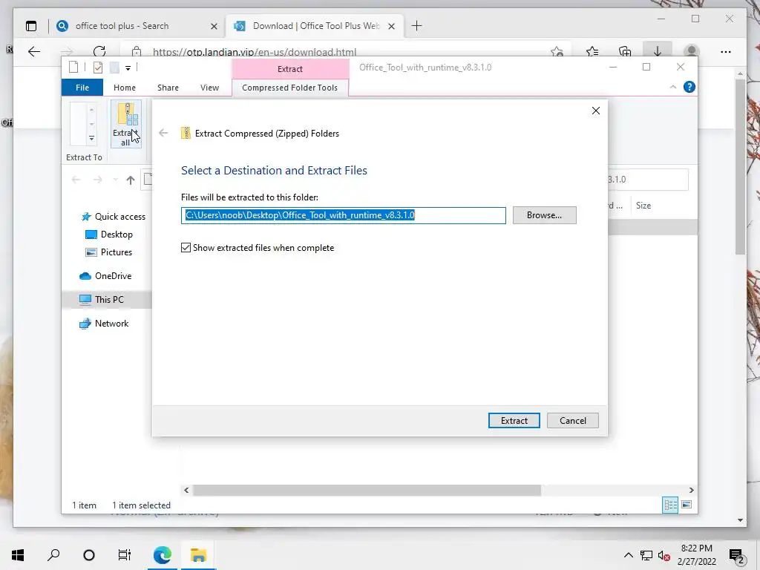This screenshot has height=570, width=760.
Task: Open network status tray icon
Action: point(646,555)
